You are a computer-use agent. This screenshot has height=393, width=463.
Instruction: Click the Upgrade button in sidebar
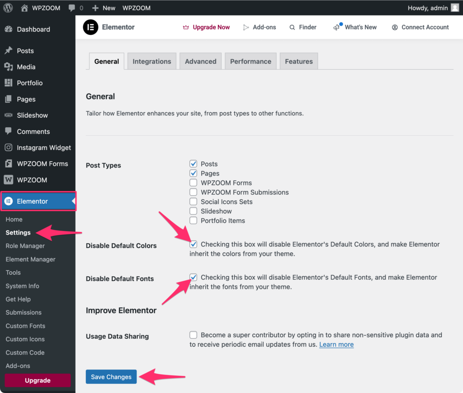coord(38,380)
